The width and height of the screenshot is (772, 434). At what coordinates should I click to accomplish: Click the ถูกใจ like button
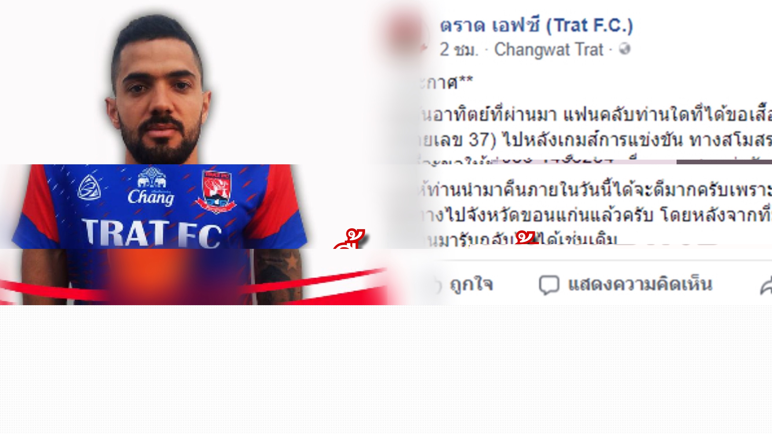pyautogui.click(x=471, y=284)
